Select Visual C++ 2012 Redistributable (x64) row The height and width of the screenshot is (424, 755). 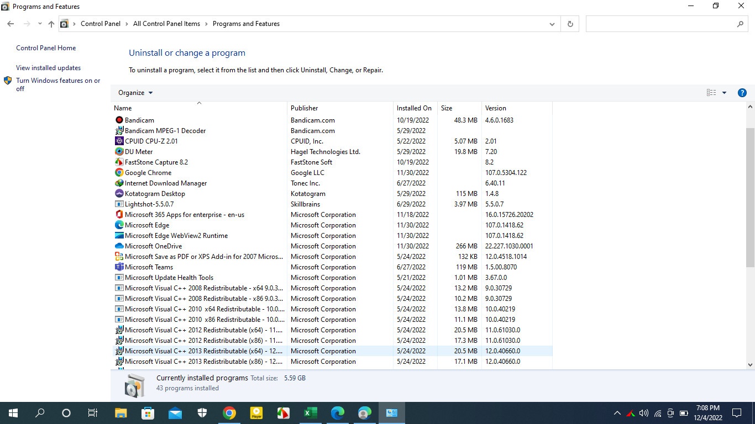[x=332, y=330]
